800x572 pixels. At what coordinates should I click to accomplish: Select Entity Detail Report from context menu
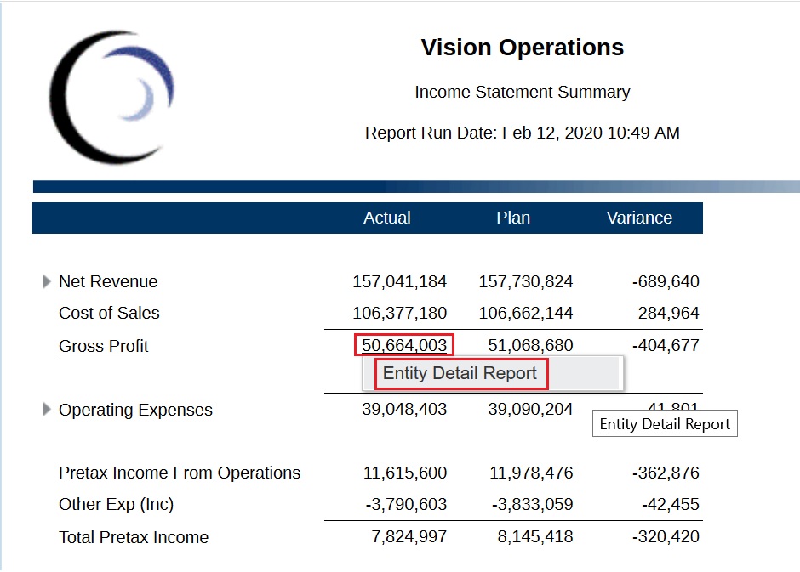tap(460, 373)
